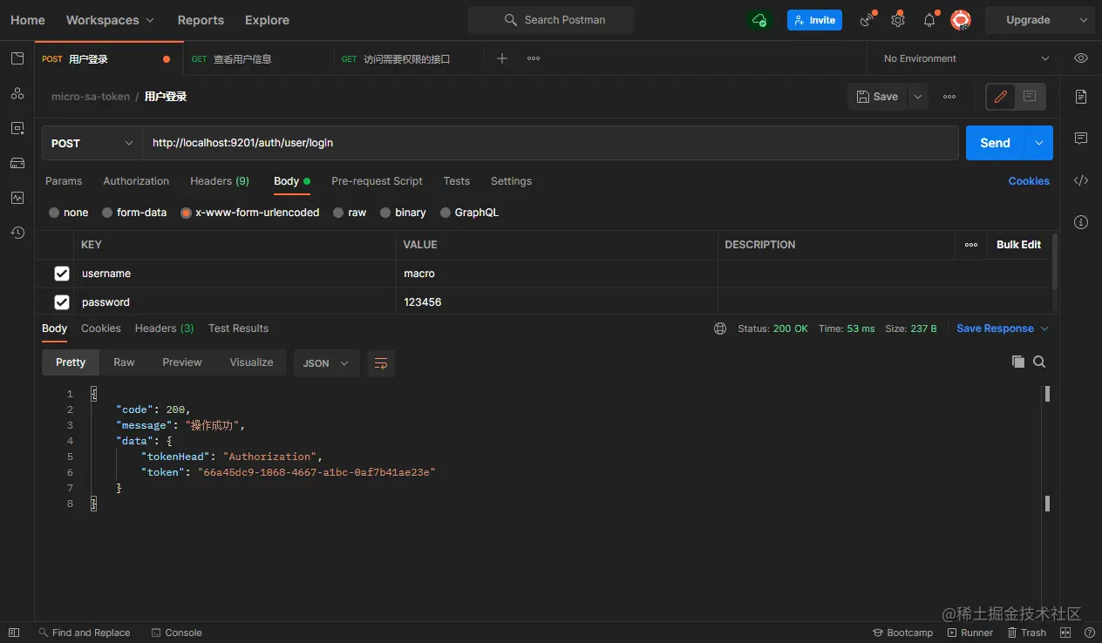Viewport: 1102px width, 643px height.
Task: Click the Save button
Action: (x=877, y=97)
